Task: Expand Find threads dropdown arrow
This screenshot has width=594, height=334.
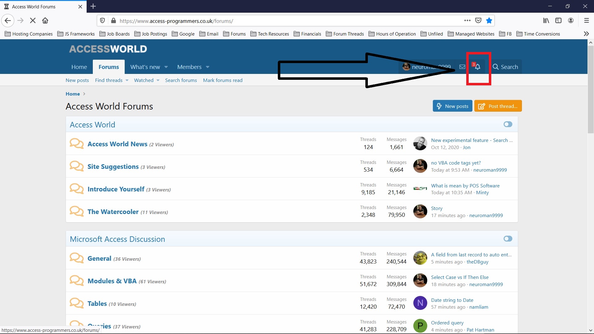Action: (x=127, y=80)
